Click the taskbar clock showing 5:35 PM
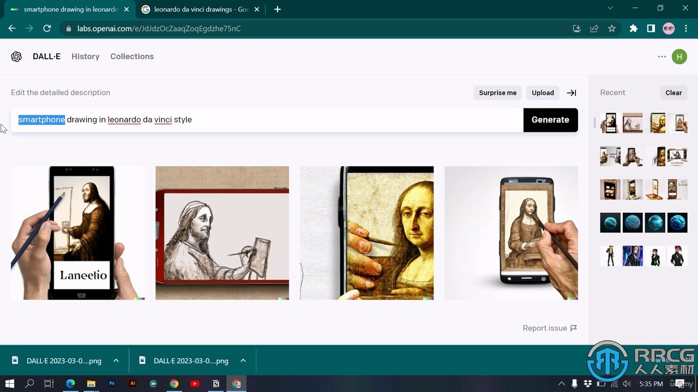Image resolution: width=698 pixels, height=392 pixels. 651,384
